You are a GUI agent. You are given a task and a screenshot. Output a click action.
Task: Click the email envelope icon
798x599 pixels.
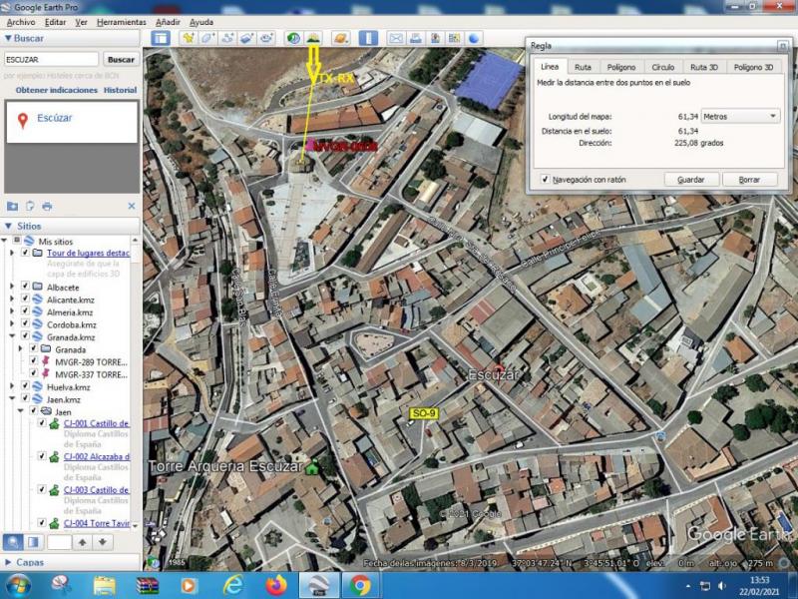click(396, 38)
